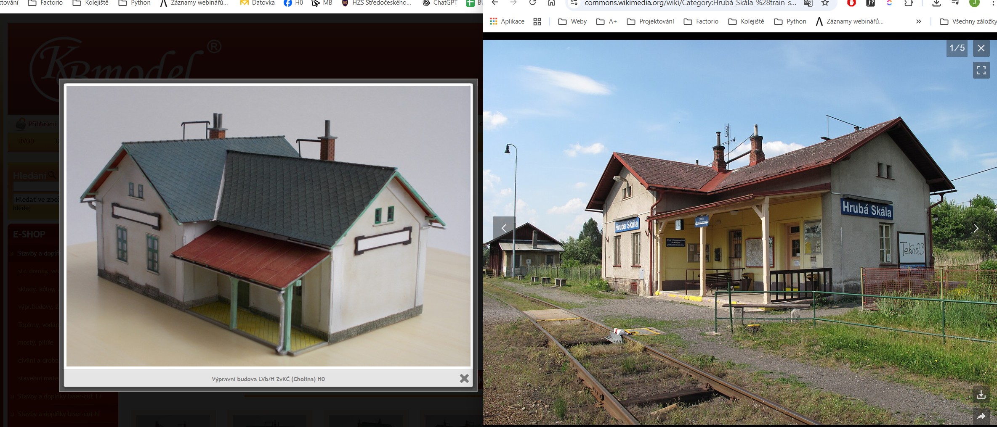The image size is (997, 427).
Task: Open the Všechny záložky bookmarks folder
Action: point(968,21)
